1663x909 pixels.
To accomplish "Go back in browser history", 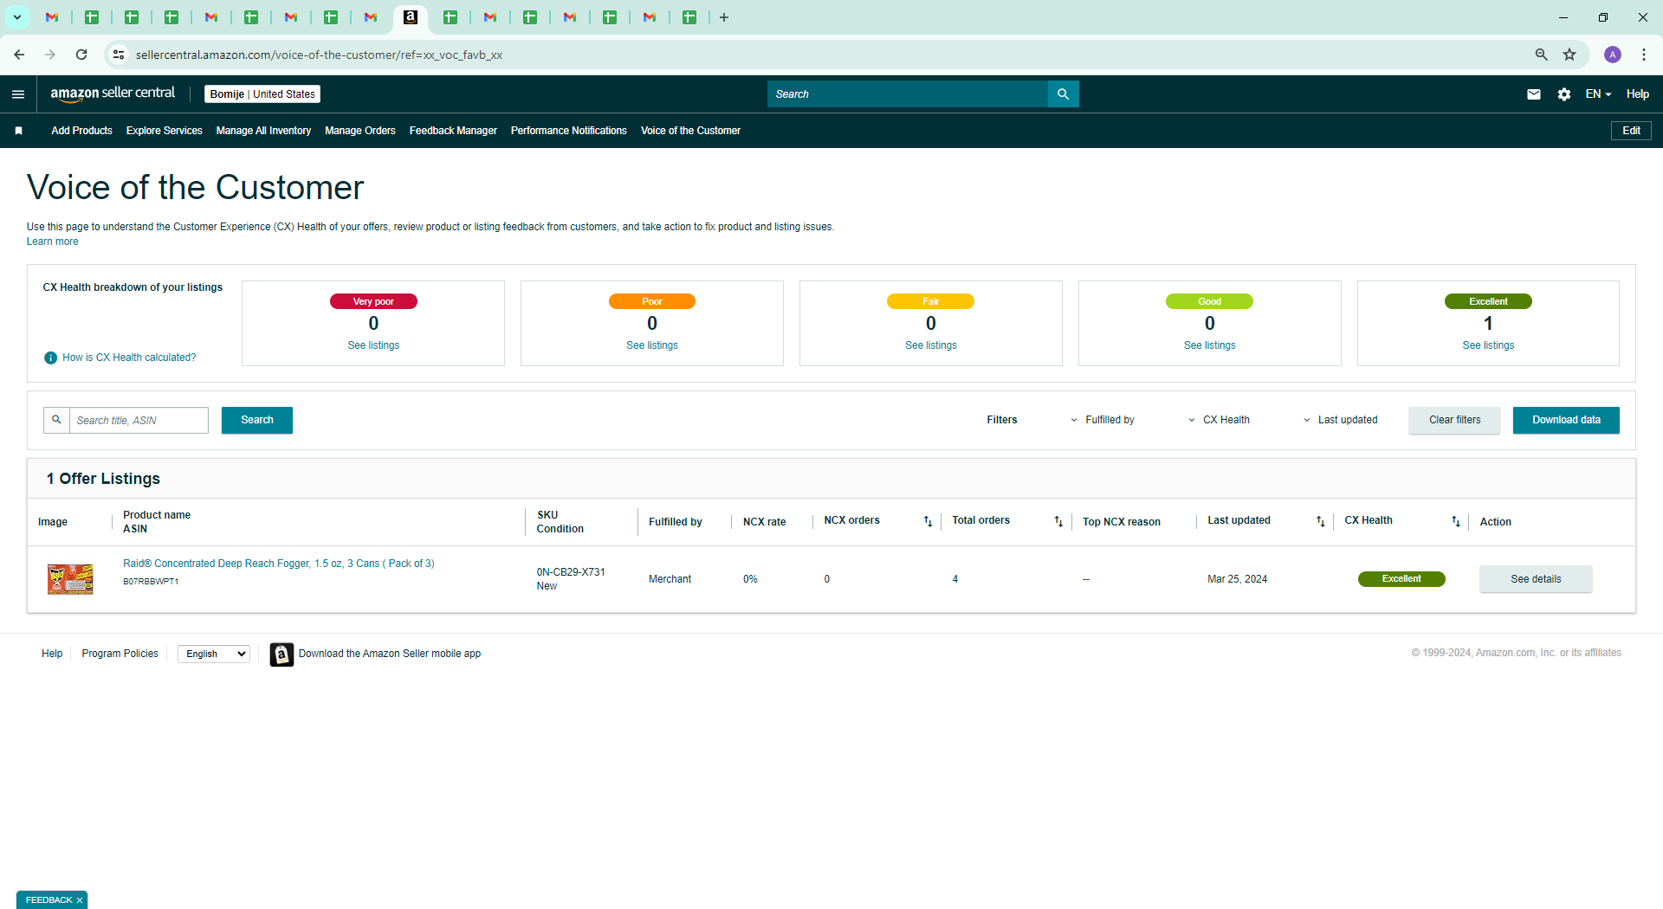I will [x=19, y=55].
